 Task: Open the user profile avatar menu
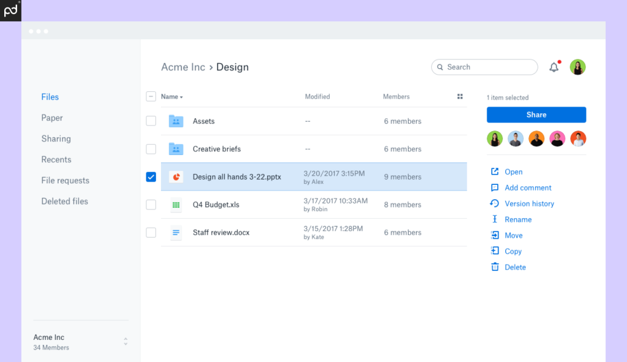point(577,67)
